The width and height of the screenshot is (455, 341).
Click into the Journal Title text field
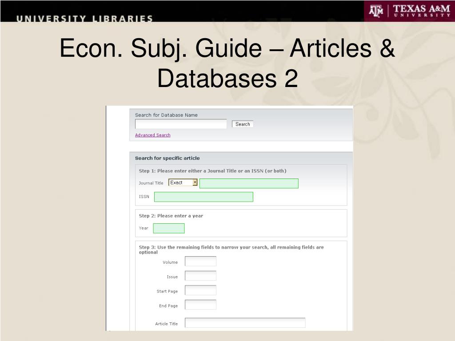[248, 183]
